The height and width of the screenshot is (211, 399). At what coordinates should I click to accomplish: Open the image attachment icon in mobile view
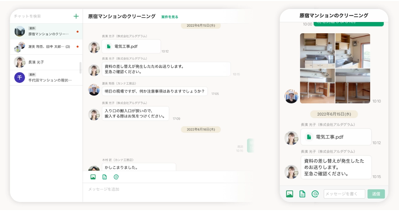coord(290,193)
